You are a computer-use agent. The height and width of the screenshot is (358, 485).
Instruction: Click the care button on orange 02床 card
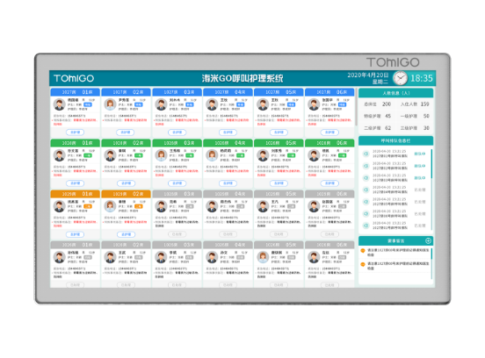point(126,234)
